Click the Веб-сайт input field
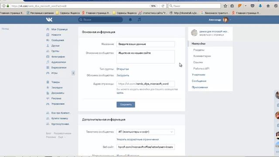This screenshot has height=157, width=279. [x=146, y=147]
